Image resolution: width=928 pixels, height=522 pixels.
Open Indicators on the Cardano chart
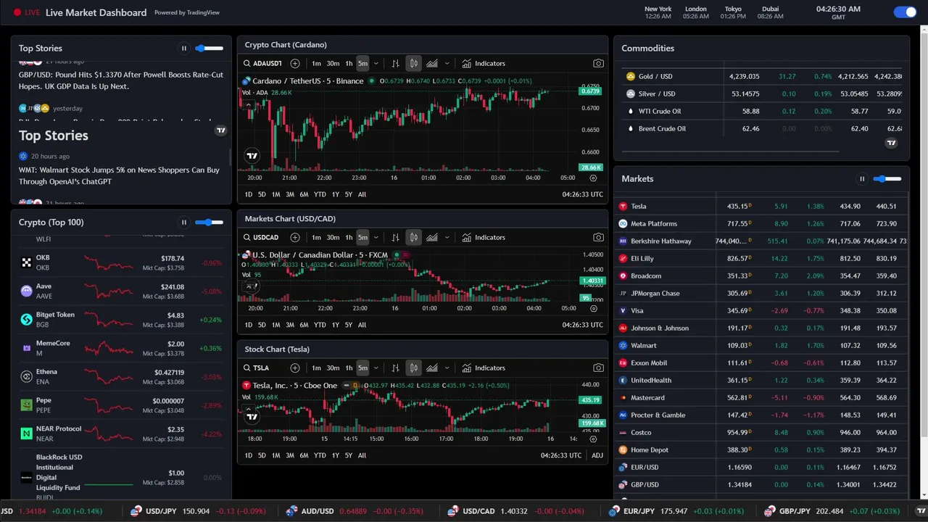point(483,64)
